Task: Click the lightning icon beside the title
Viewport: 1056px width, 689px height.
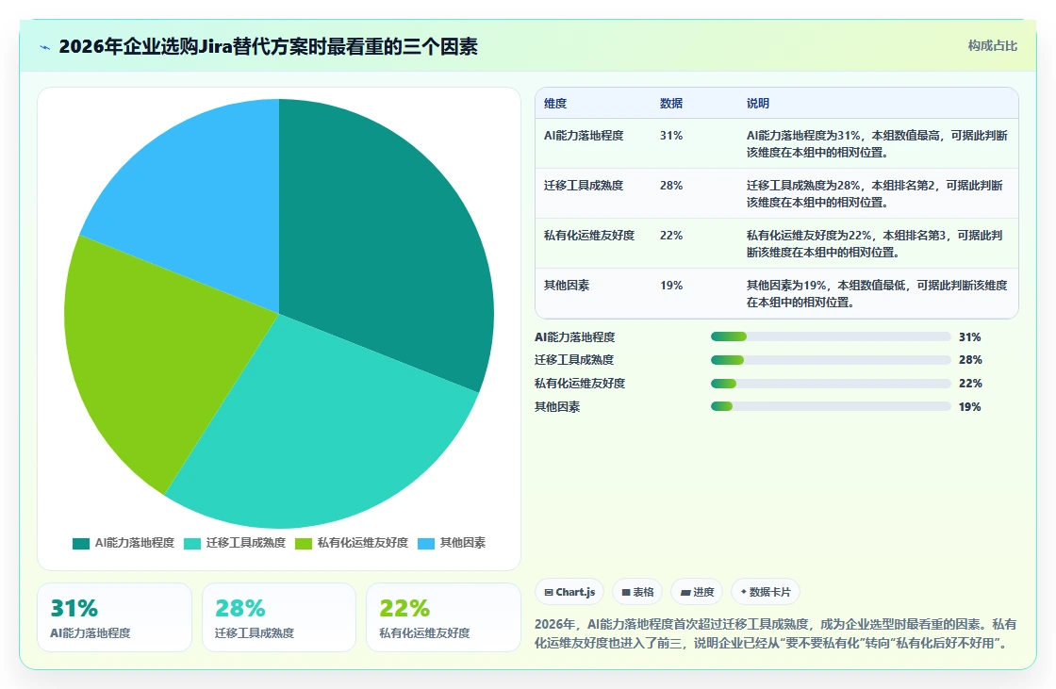Action: pyautogui.click(x=45, y=47)
